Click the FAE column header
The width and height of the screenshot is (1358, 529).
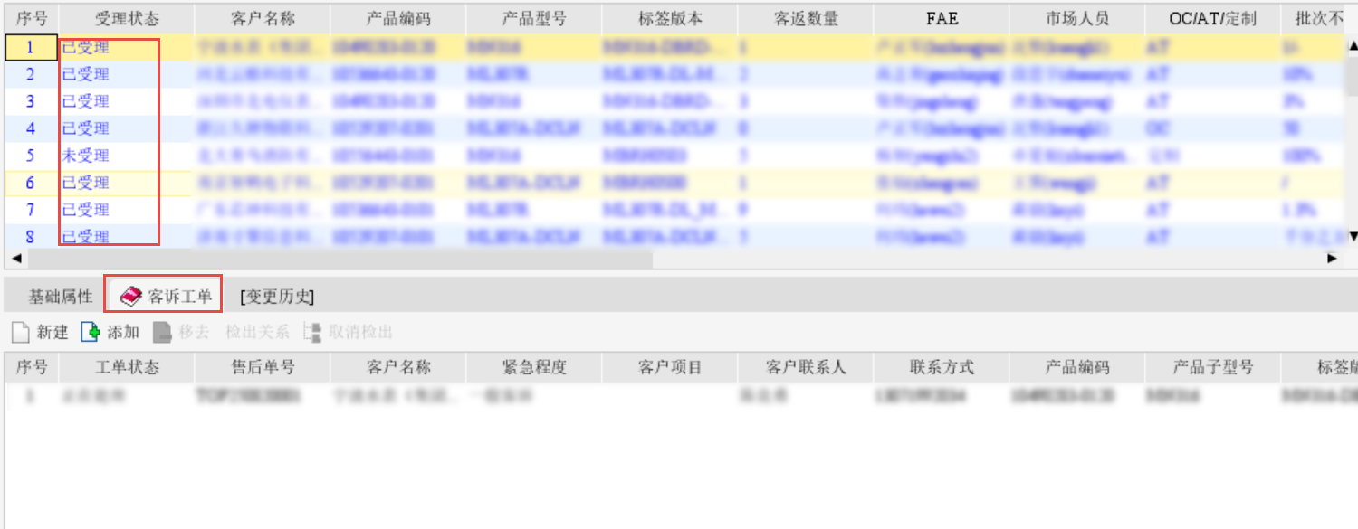click(x=942, y=19)
